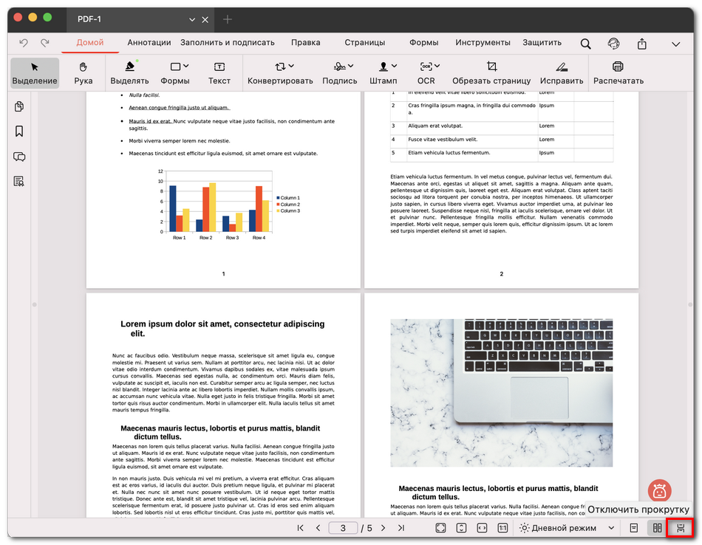This screenshot has height=545, width=702.
Task: Switch to the Защитить tab
Action: pyautogui.click(x=542, y=43)
